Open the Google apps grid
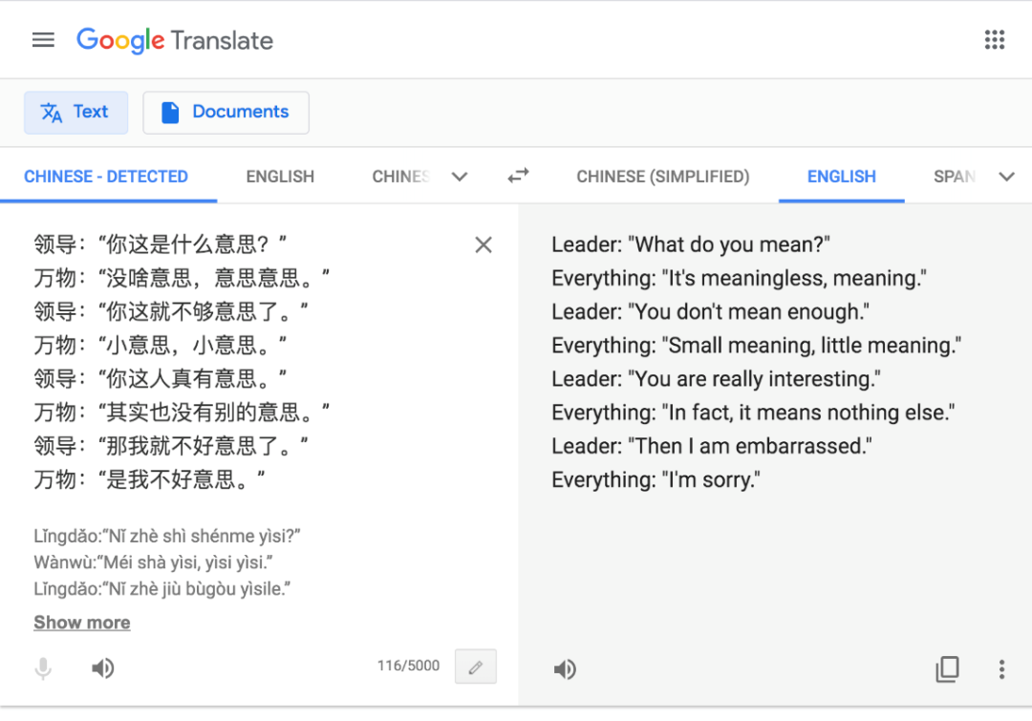 coord(995,40)
